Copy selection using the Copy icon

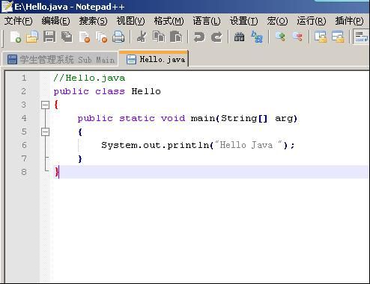(159, 37)
